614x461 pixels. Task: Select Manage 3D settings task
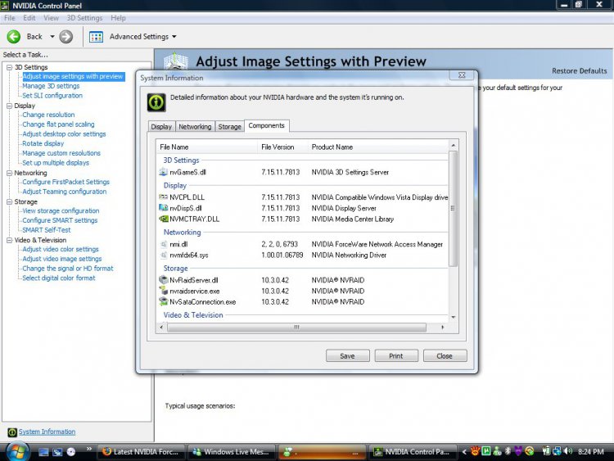click(x=51, y=86)
